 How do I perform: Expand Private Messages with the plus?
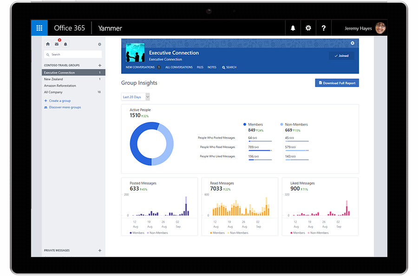tap(100, 250)
